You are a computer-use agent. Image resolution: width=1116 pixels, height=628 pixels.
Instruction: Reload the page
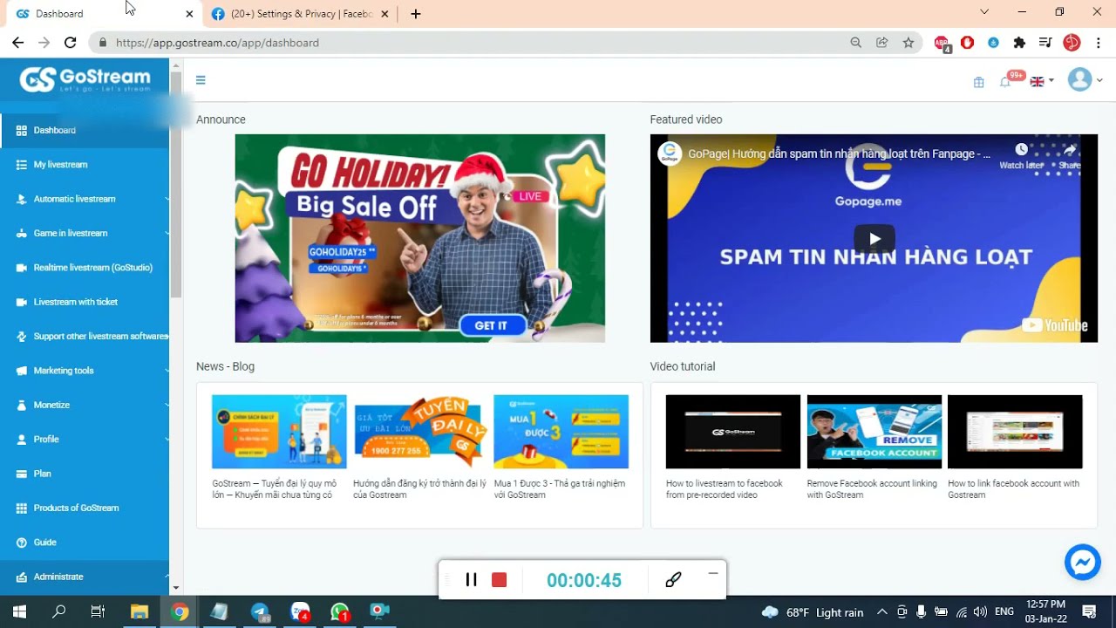[x=71, y=43]
